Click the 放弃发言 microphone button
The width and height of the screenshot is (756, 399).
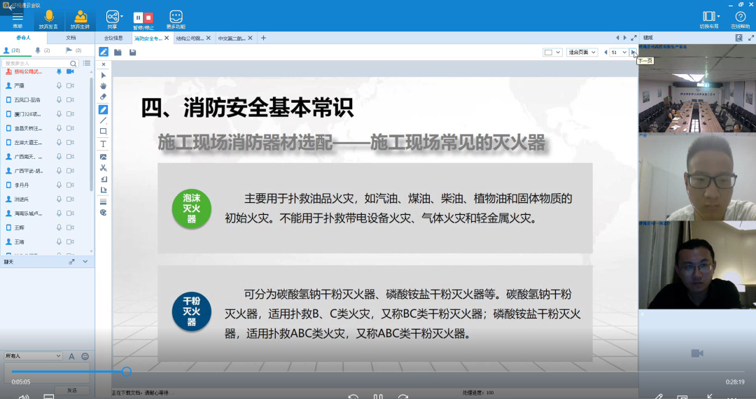tap(48, 20)
